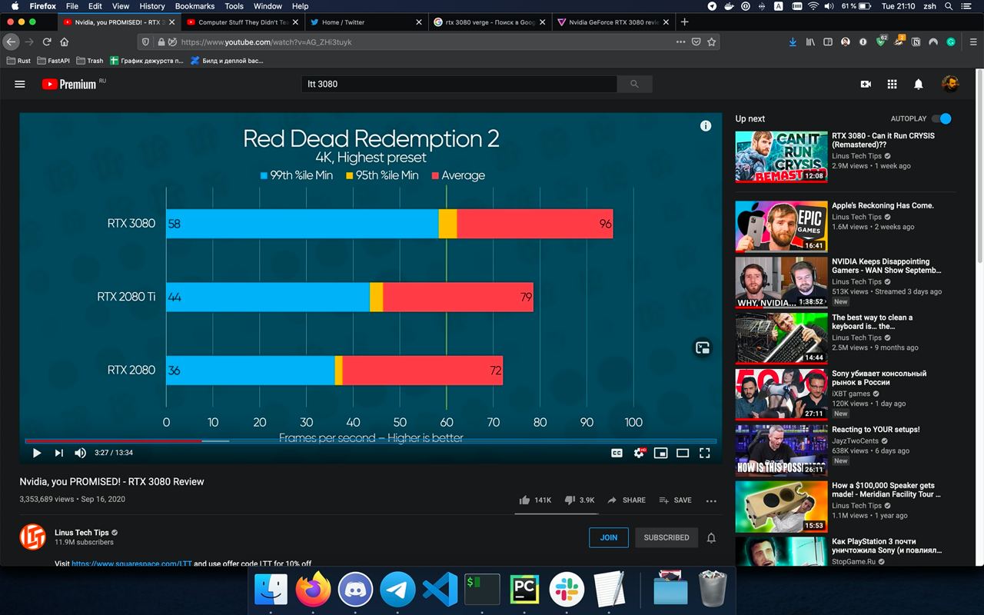Open the History menu in the menu bar
The width and height of the screenshot is (984, 615).
(x=152, y=6)
